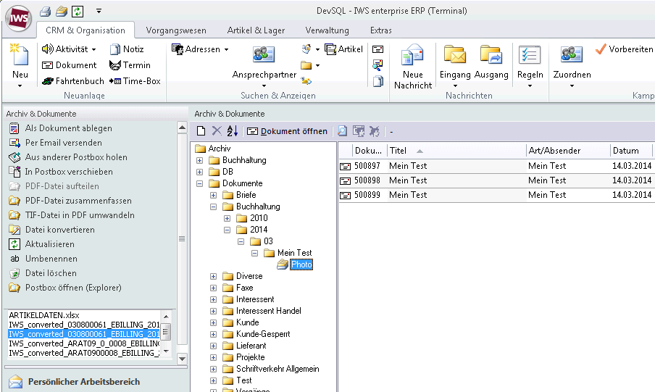Click the Vorbereiten button
The image size is (655, 392).
pyautogui.click(x=624, y=49)
